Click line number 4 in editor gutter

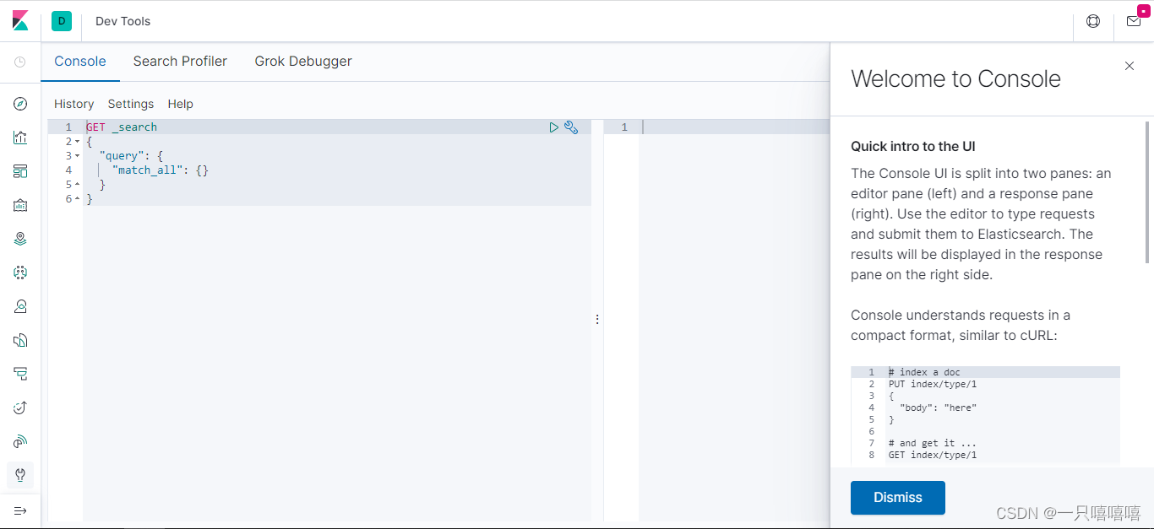[x=68, y=170]
